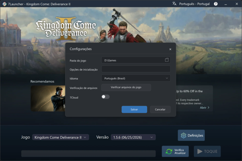Close the Configurações dialog
Image resolution: width=242 pixels, height=161 pixels.
click(170, 49)
